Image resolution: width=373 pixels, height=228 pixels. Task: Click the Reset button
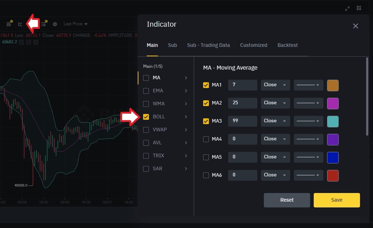[x=287, y=200]
